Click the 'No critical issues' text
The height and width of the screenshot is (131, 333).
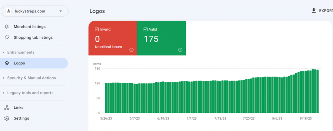(x=108, y=47)
